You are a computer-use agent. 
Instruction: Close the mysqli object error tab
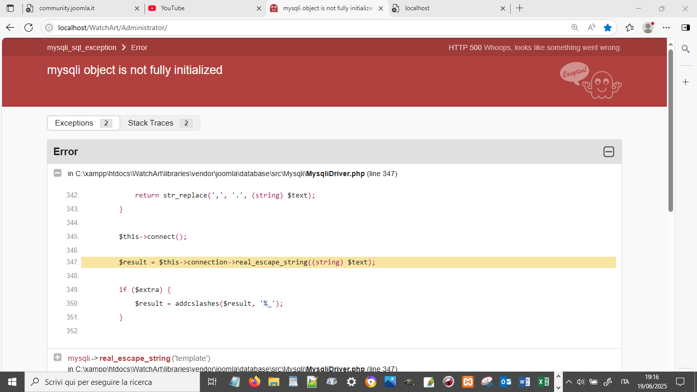tap(381, 8)
